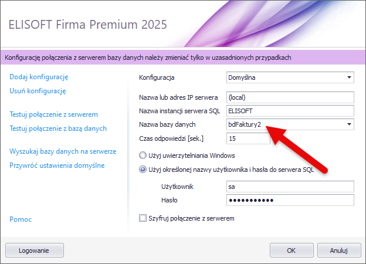The image size is (366, 264).
Task: Click Usuń konfigurację link
Action: 38,91
